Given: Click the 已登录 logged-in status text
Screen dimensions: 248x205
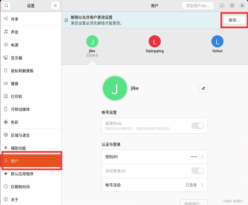Looking at the screenshot, I should (x=191, y=185).
